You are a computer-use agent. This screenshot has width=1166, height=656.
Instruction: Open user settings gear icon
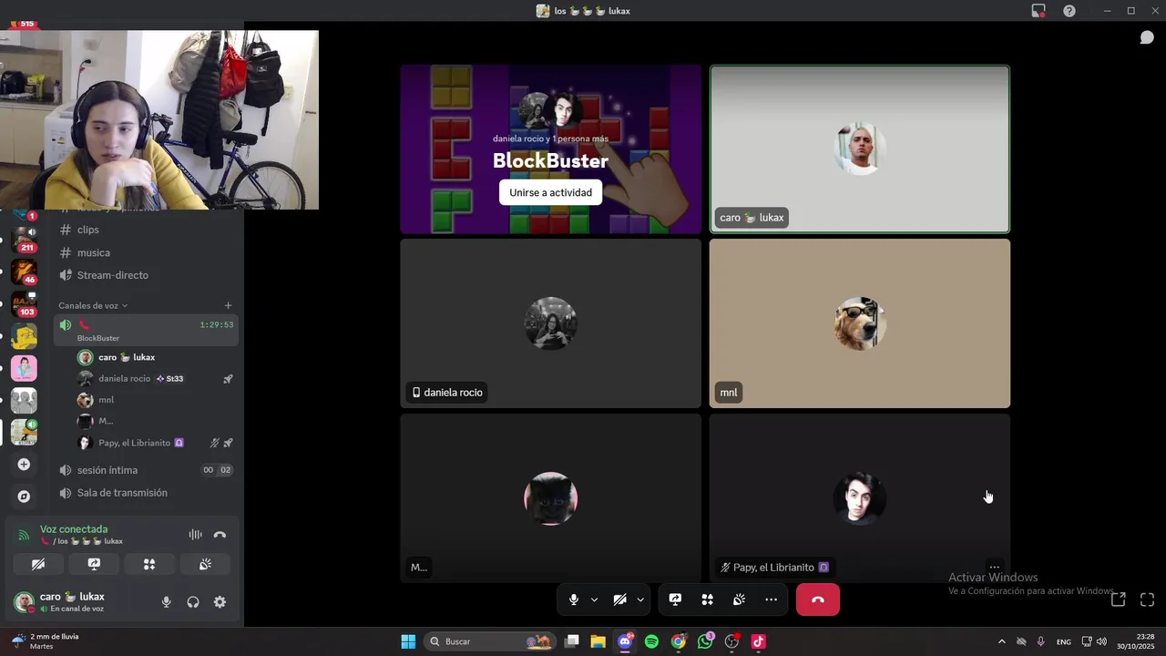click(220, 601)
